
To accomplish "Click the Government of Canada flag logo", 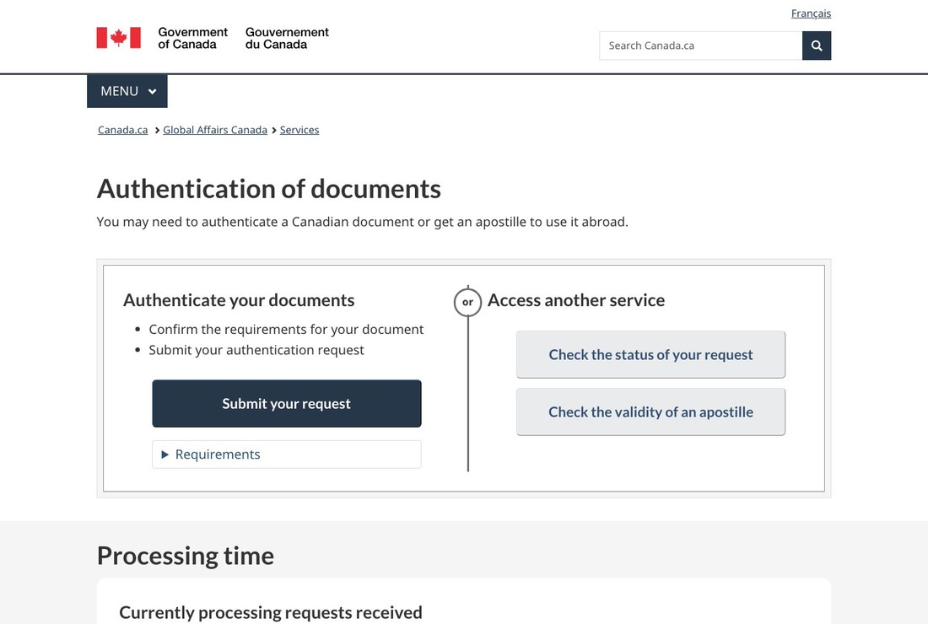I will pos(118,38).
